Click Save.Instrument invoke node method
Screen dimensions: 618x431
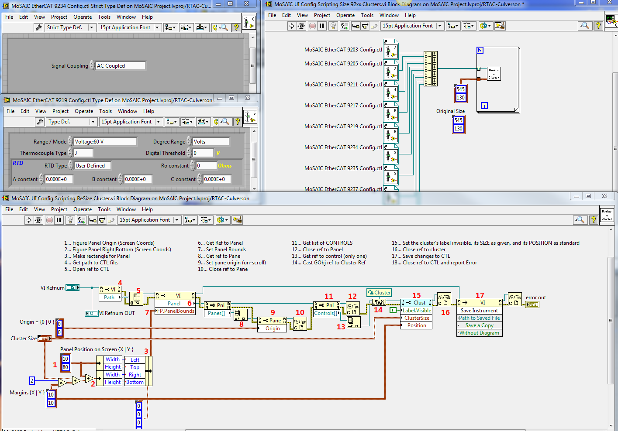[479, 311]
